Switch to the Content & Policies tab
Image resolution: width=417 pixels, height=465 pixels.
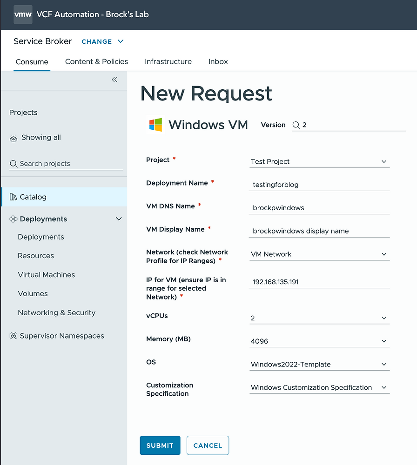point(96,62)
